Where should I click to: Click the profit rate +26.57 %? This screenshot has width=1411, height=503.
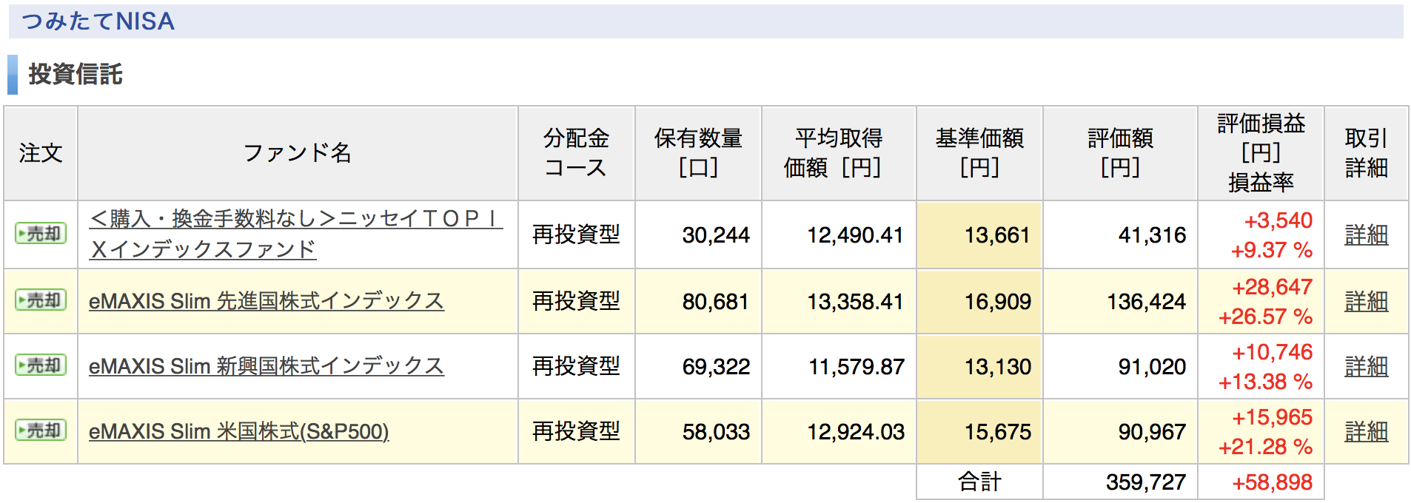pyautogui.click(x=1266, y=317)
